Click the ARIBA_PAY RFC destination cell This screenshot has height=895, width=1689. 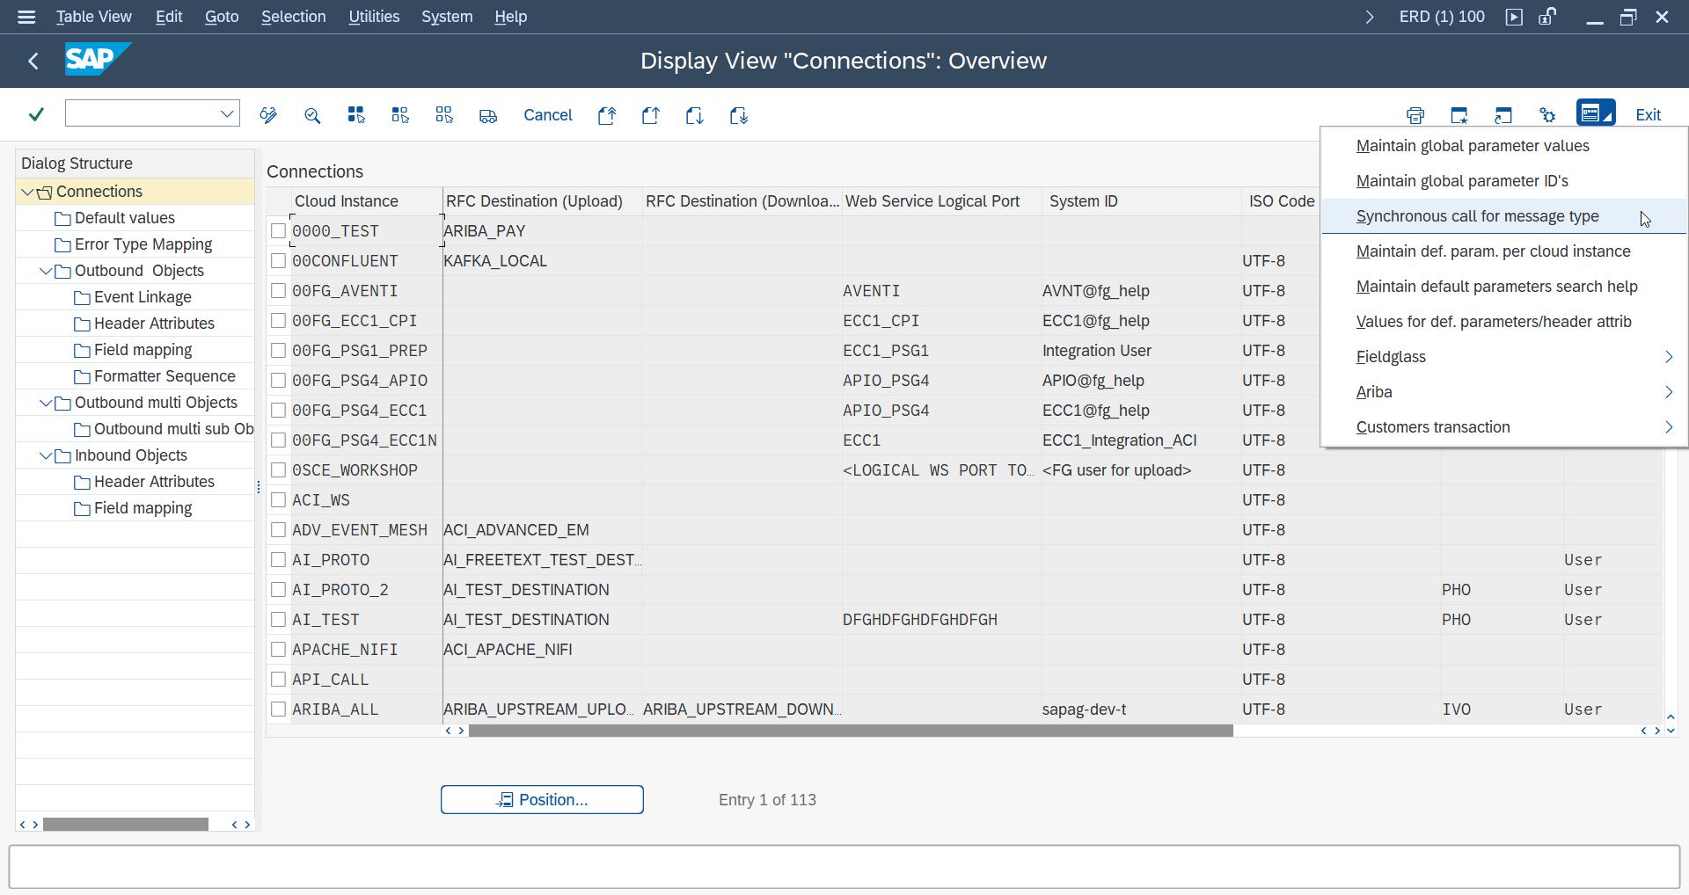coord(542,231)
